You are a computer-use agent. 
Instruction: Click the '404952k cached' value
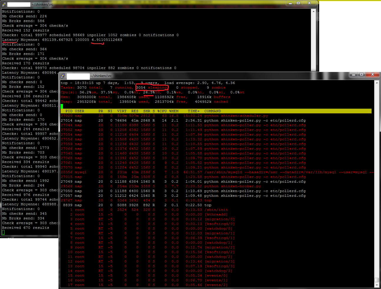[211, 102]
